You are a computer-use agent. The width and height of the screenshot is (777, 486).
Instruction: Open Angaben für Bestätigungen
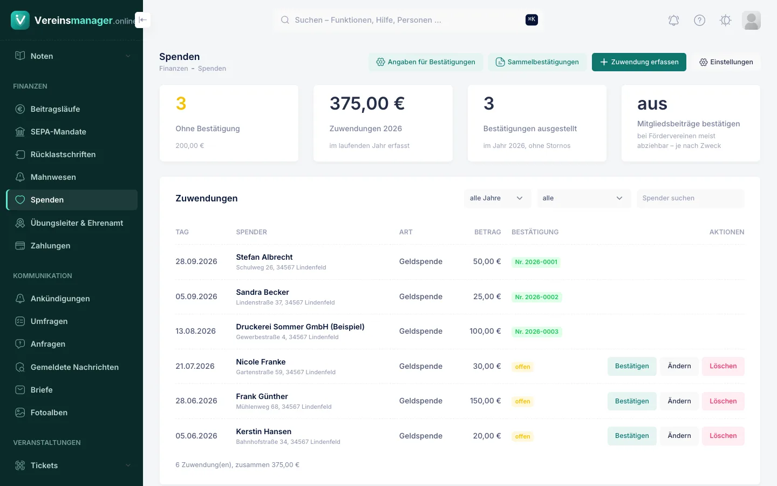click(x=426, y=62)
